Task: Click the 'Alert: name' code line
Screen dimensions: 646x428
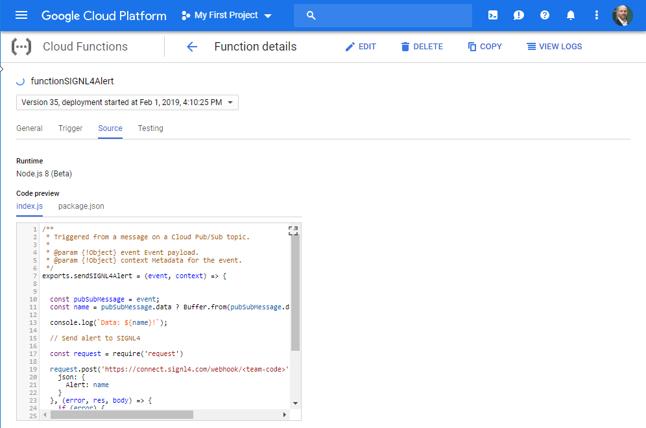Action: pos(88,385)
